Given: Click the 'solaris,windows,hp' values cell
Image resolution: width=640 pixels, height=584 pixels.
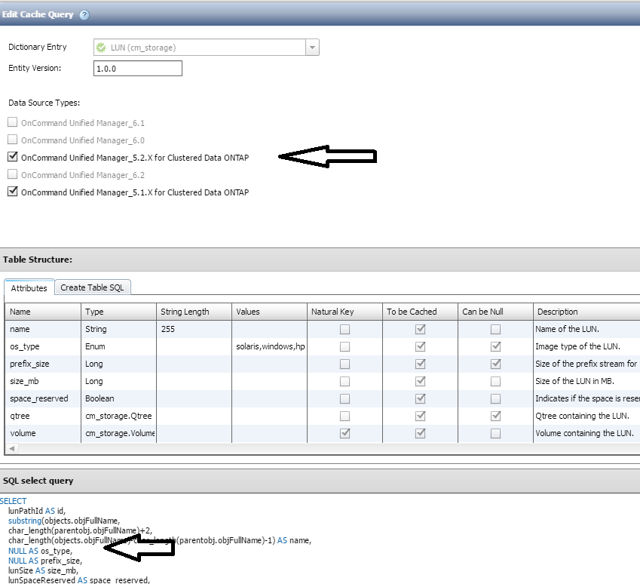Looking at the screenshot, I should click(x=269, y=346).
